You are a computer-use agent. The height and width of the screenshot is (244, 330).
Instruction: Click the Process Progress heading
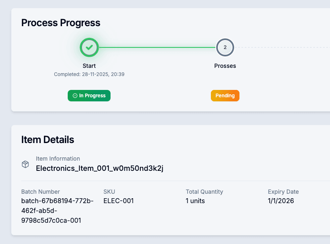[61, 23]
